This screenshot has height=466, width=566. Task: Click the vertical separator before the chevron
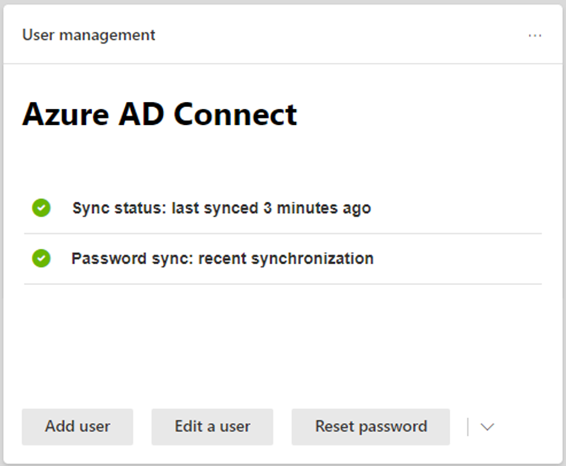(x=468, y=427)
